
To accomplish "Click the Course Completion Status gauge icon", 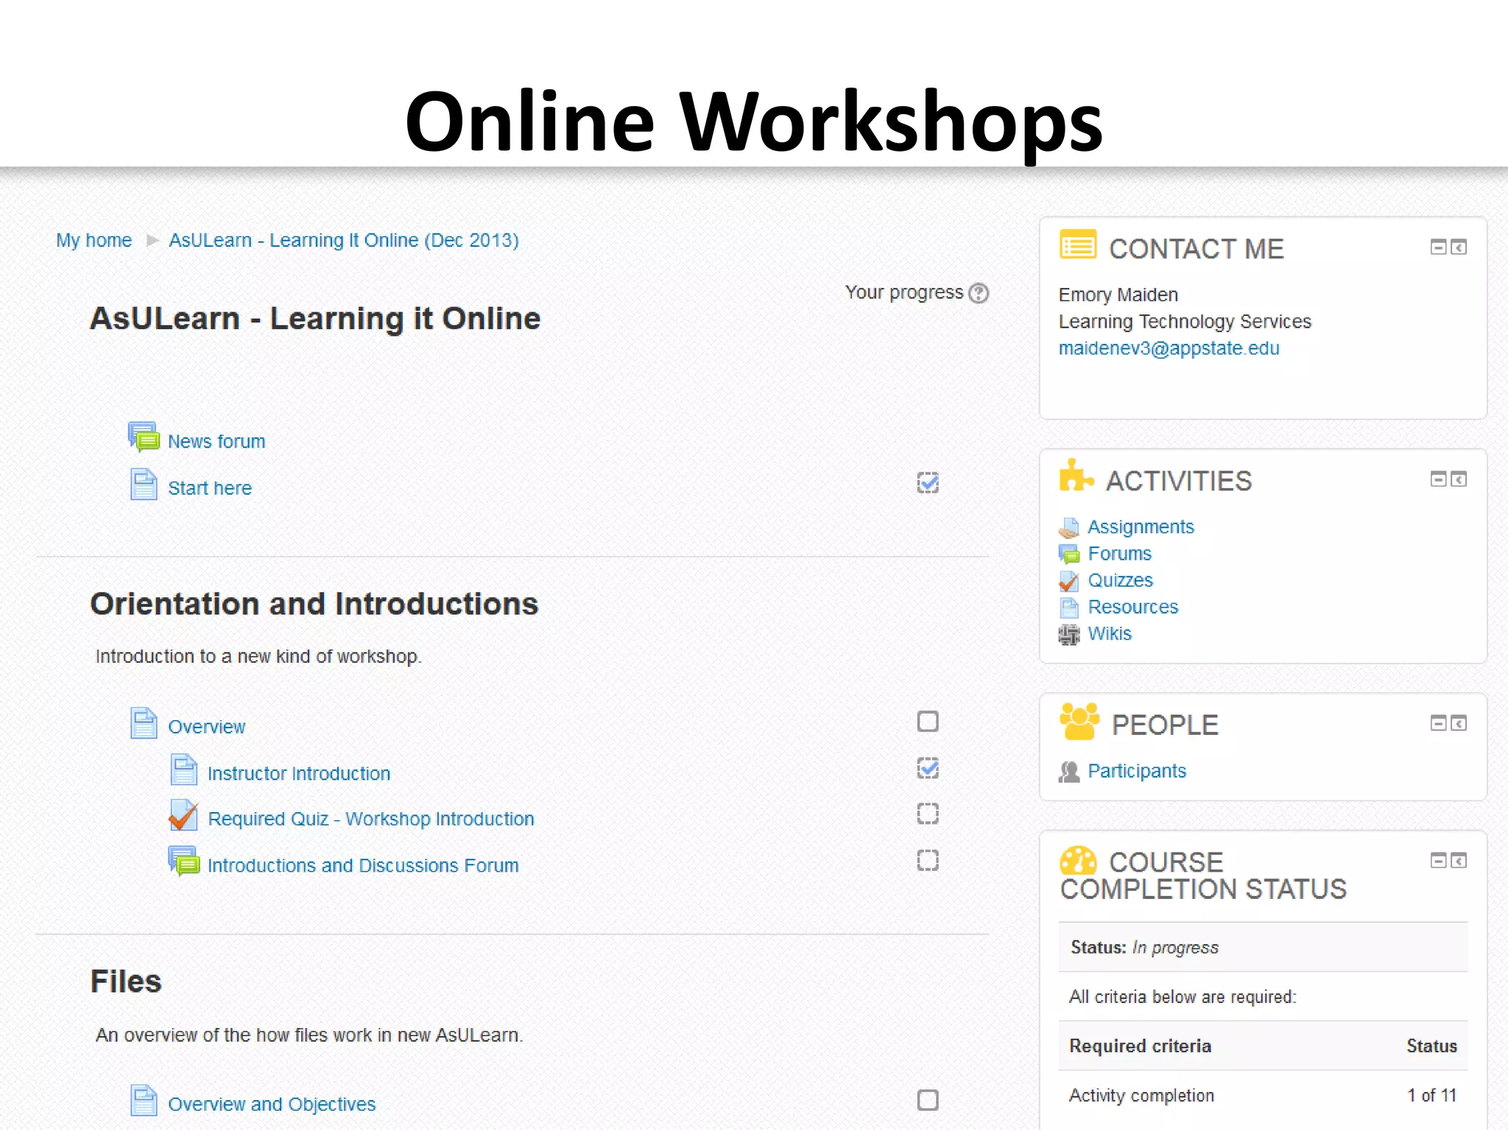I will (1078, 860).
